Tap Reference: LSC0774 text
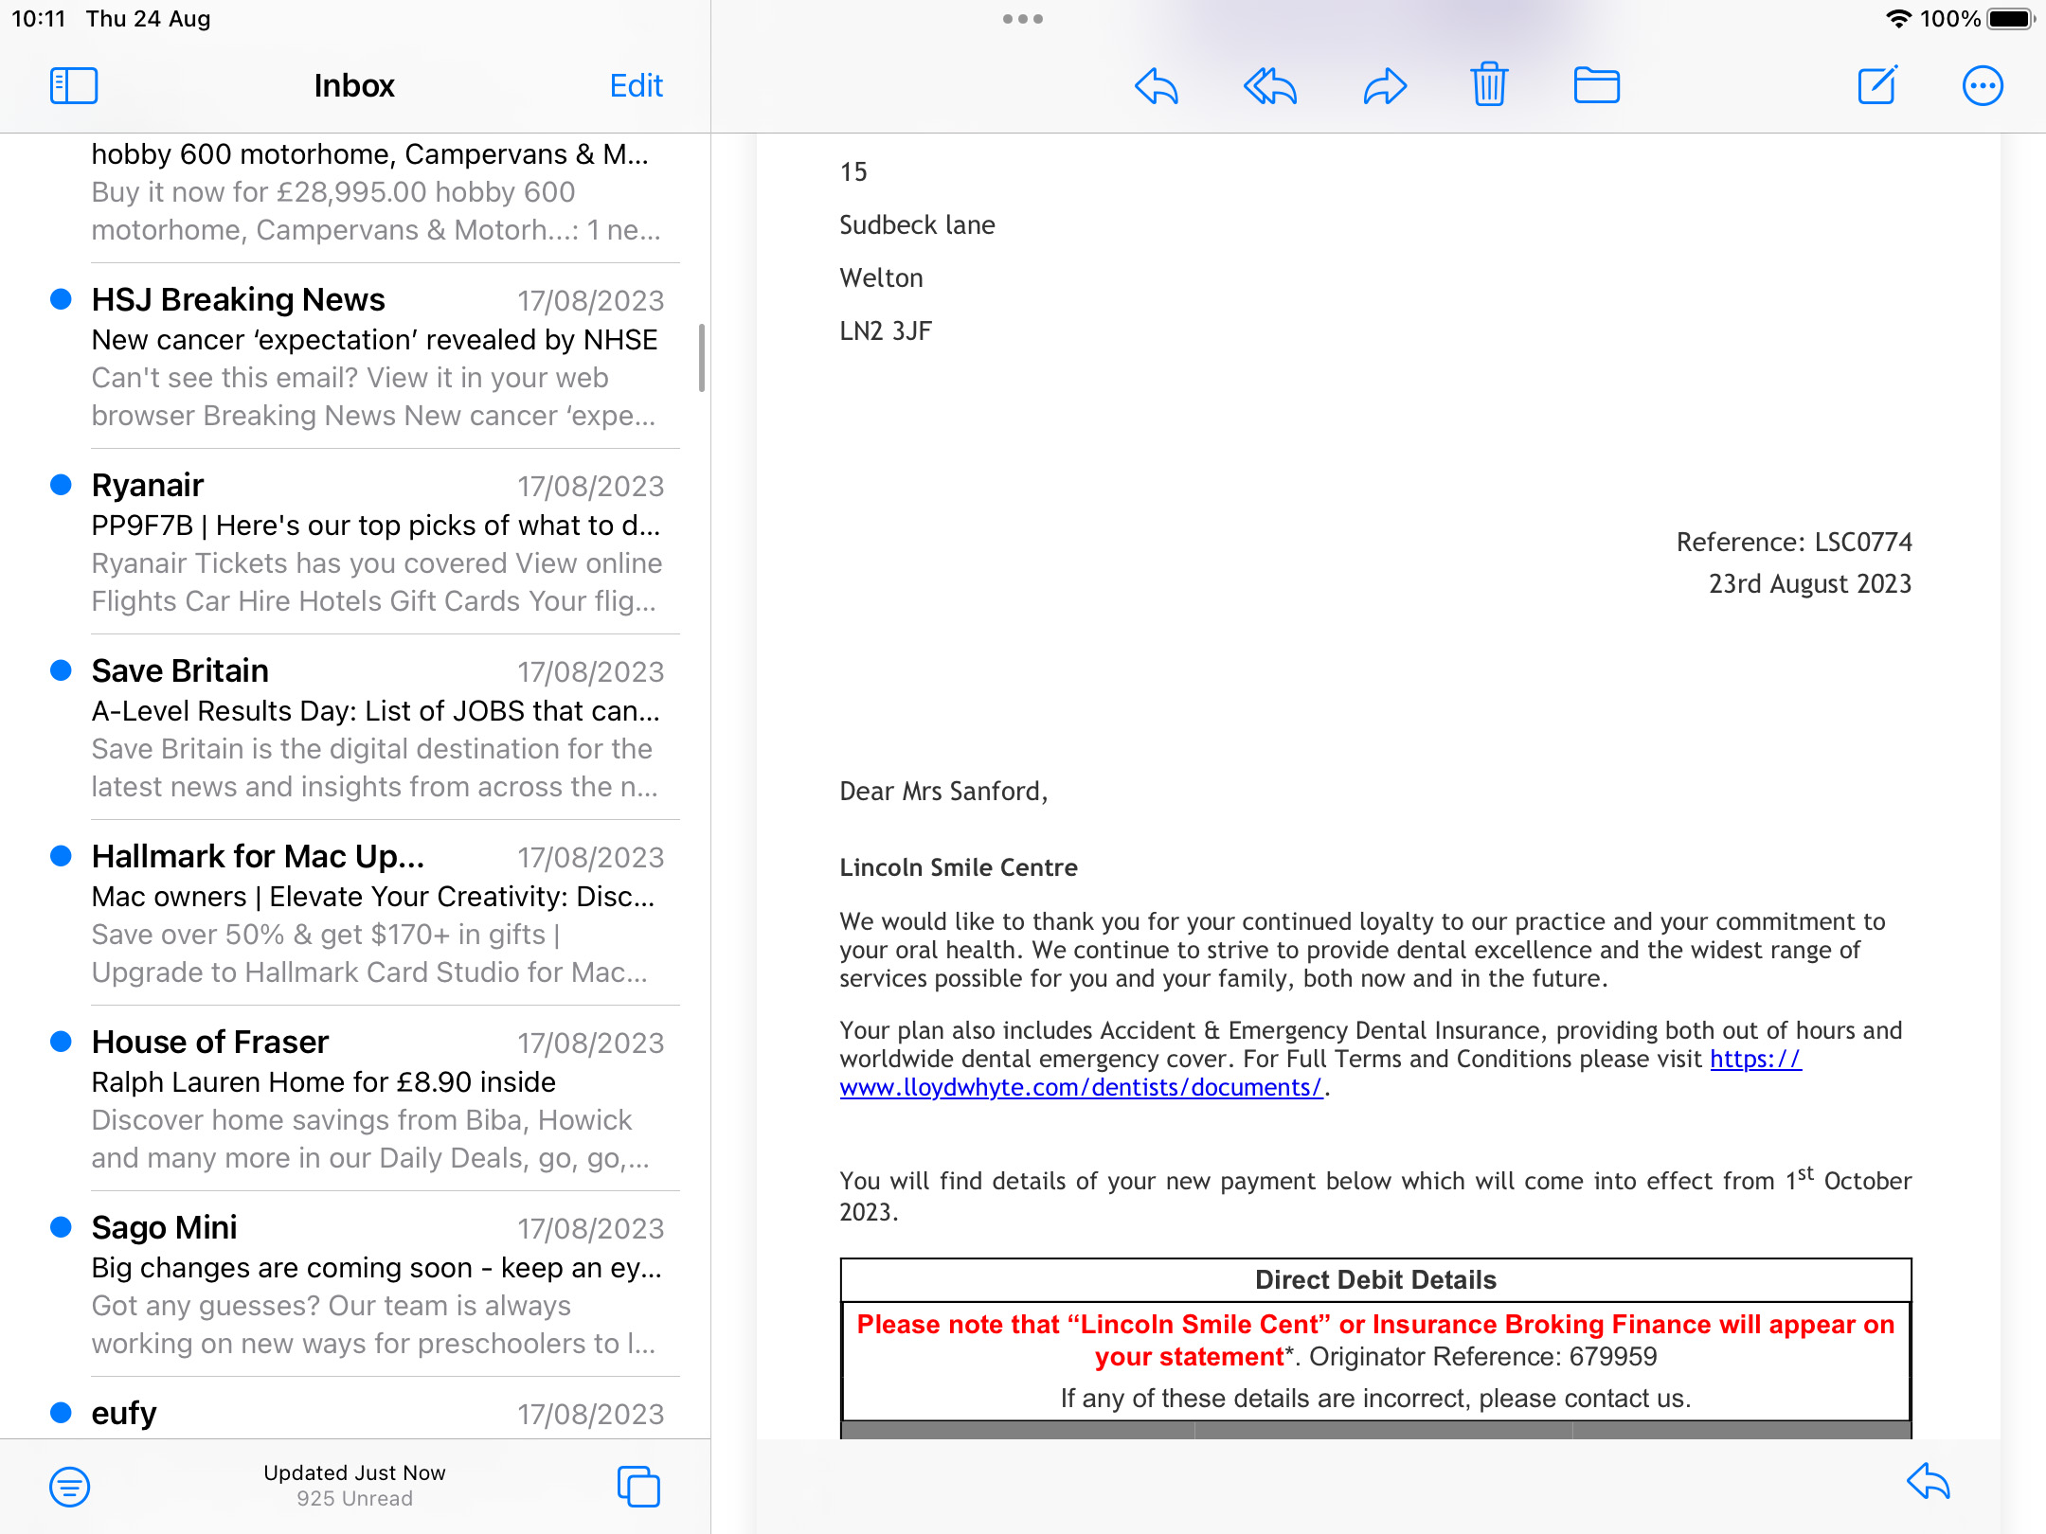This screenshot has height=1534, width=2046. [1794, 542]
